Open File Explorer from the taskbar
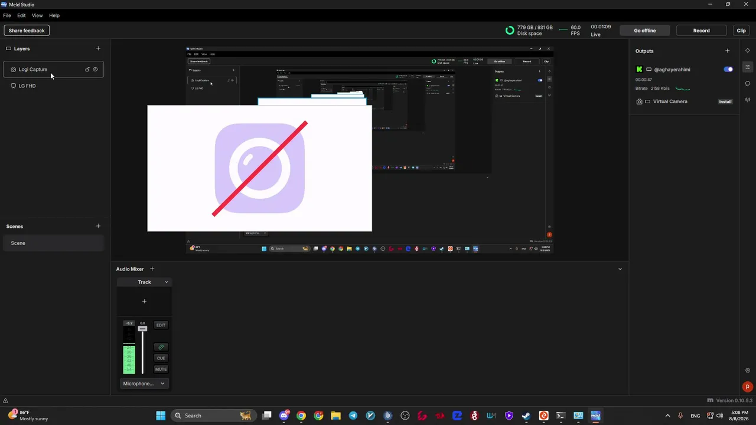This screenshot has width=756, height=425. 335,416
